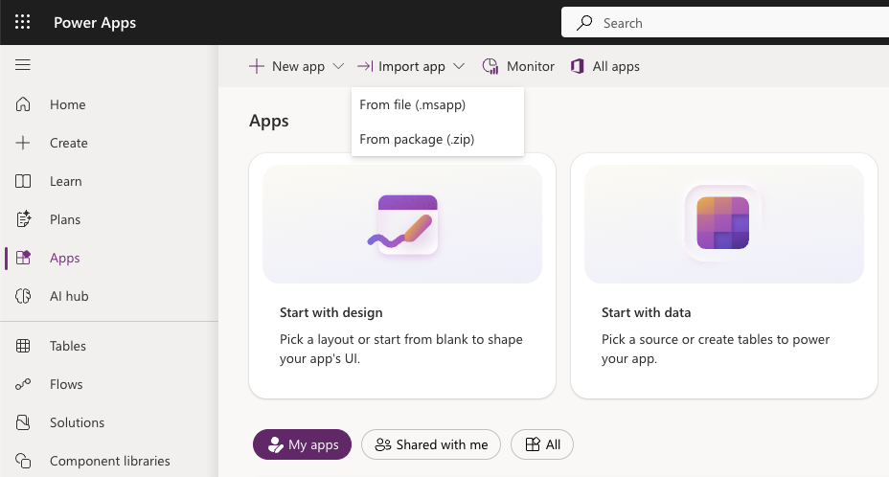Click the Create plus icon in sidebar
The height and width of the screenshot is (477, 889).
click(23, 143)
